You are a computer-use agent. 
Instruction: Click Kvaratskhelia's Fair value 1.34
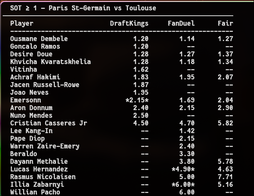pos(225,62)
